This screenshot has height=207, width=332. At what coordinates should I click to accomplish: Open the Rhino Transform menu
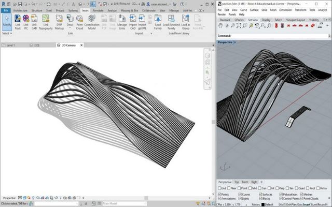300,10
